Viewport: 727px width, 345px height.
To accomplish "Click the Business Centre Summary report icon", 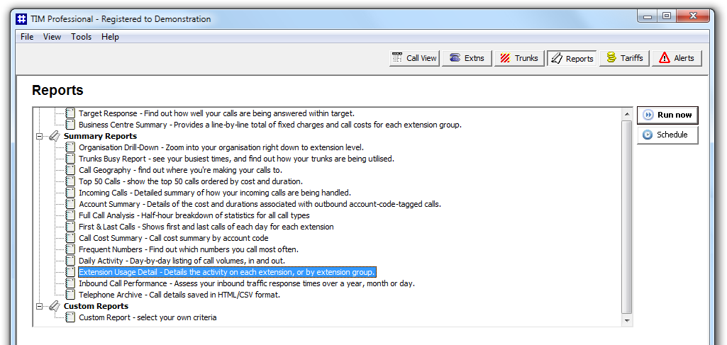I will point(70,125).
